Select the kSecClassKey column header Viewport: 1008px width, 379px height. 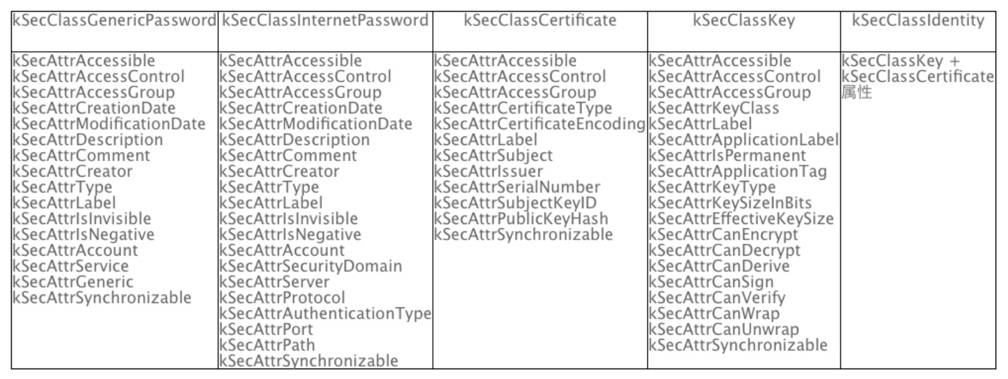(744, 20)
